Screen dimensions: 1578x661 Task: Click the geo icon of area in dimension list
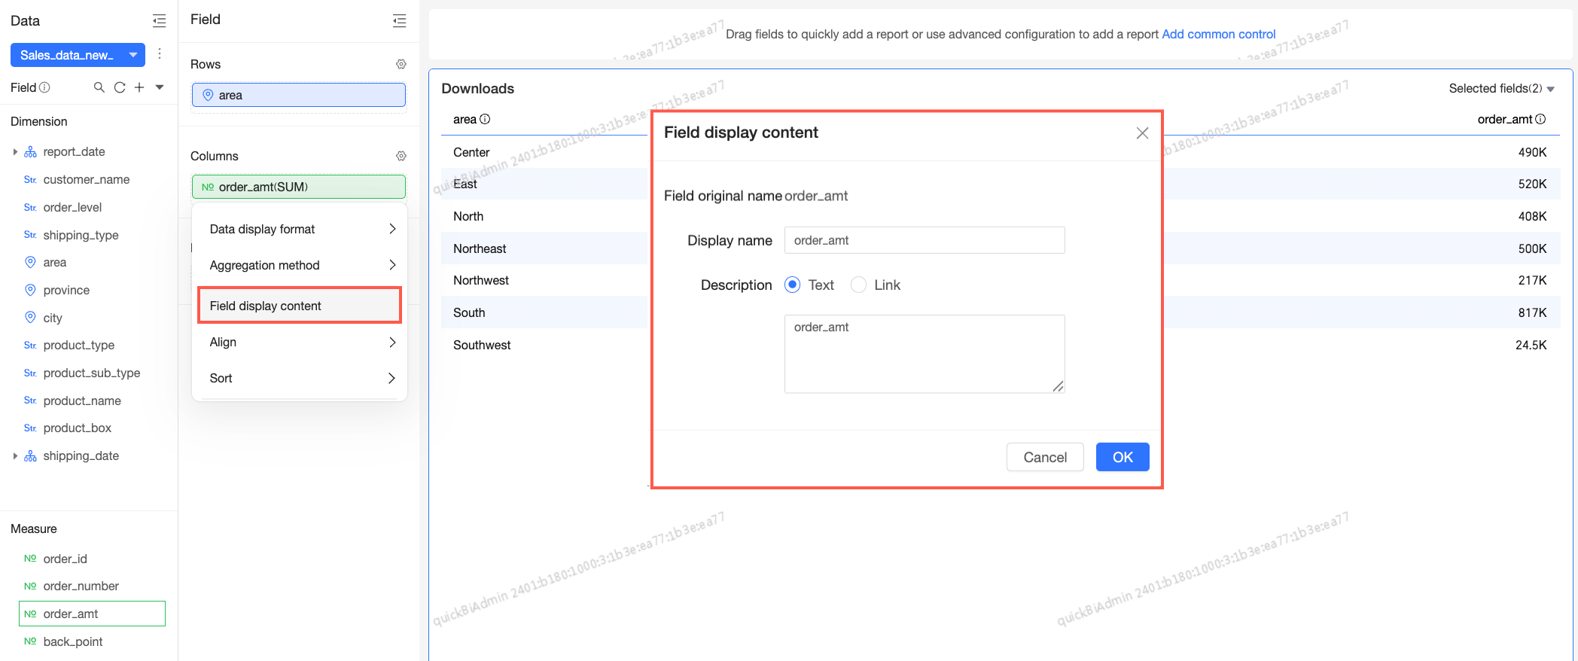(30, 262)
